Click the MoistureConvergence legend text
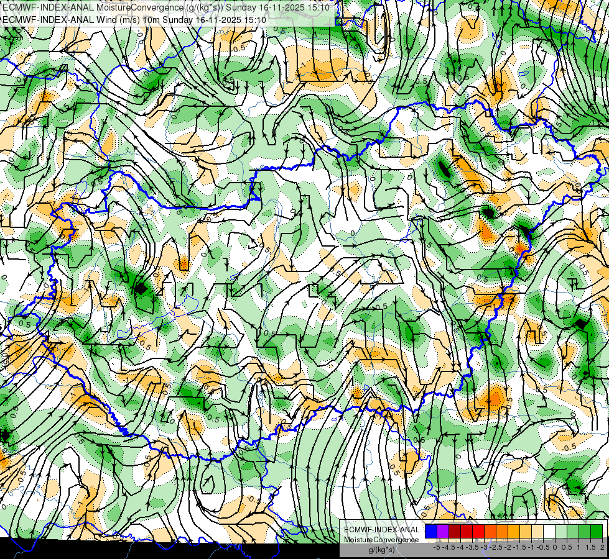Viewport: 609px width, 559px height. 381,540
